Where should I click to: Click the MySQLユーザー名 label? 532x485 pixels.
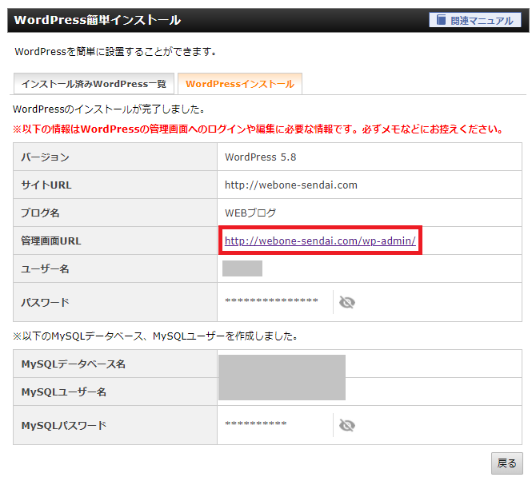[x=64, y=392]
